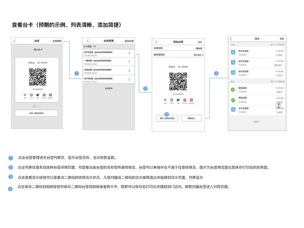Tap Alipay icon under 默认台卡 QR code
The image size is (304, 228).
[31, 95]
